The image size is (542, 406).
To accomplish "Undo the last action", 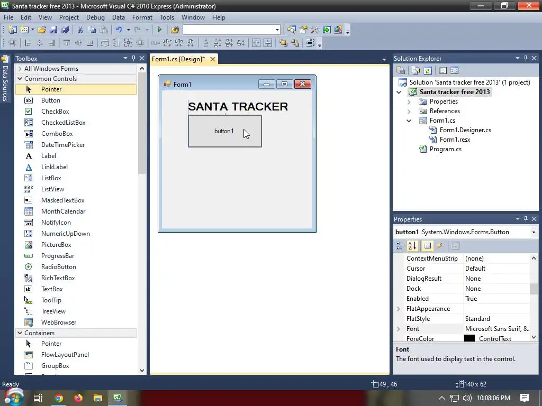I will [119, 30].
